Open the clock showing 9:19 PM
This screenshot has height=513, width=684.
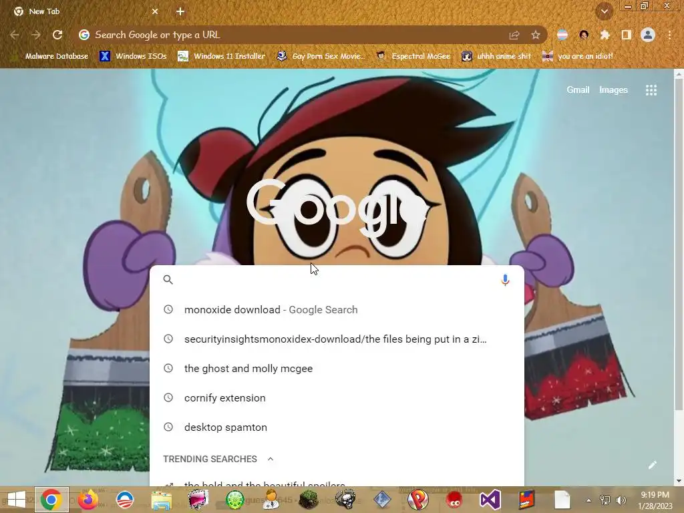(x=655, y=500)
